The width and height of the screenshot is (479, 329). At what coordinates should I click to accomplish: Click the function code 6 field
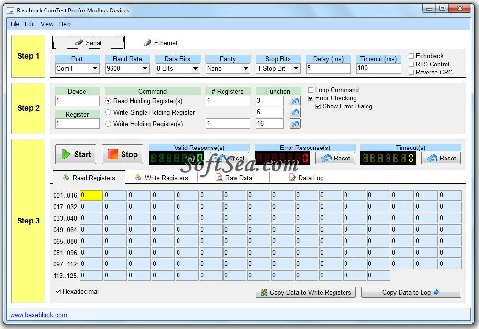(x=270, y=112)
